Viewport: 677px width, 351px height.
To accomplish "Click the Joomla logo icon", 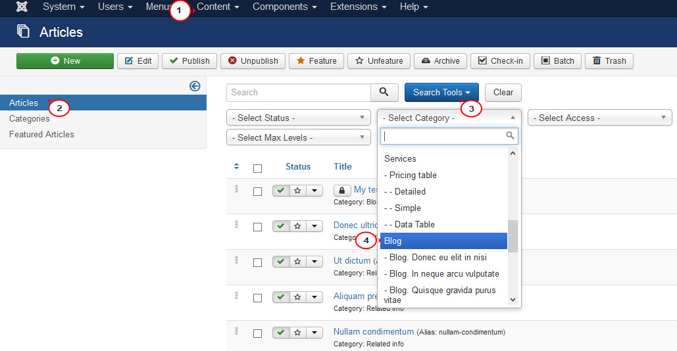I will 22,7.
